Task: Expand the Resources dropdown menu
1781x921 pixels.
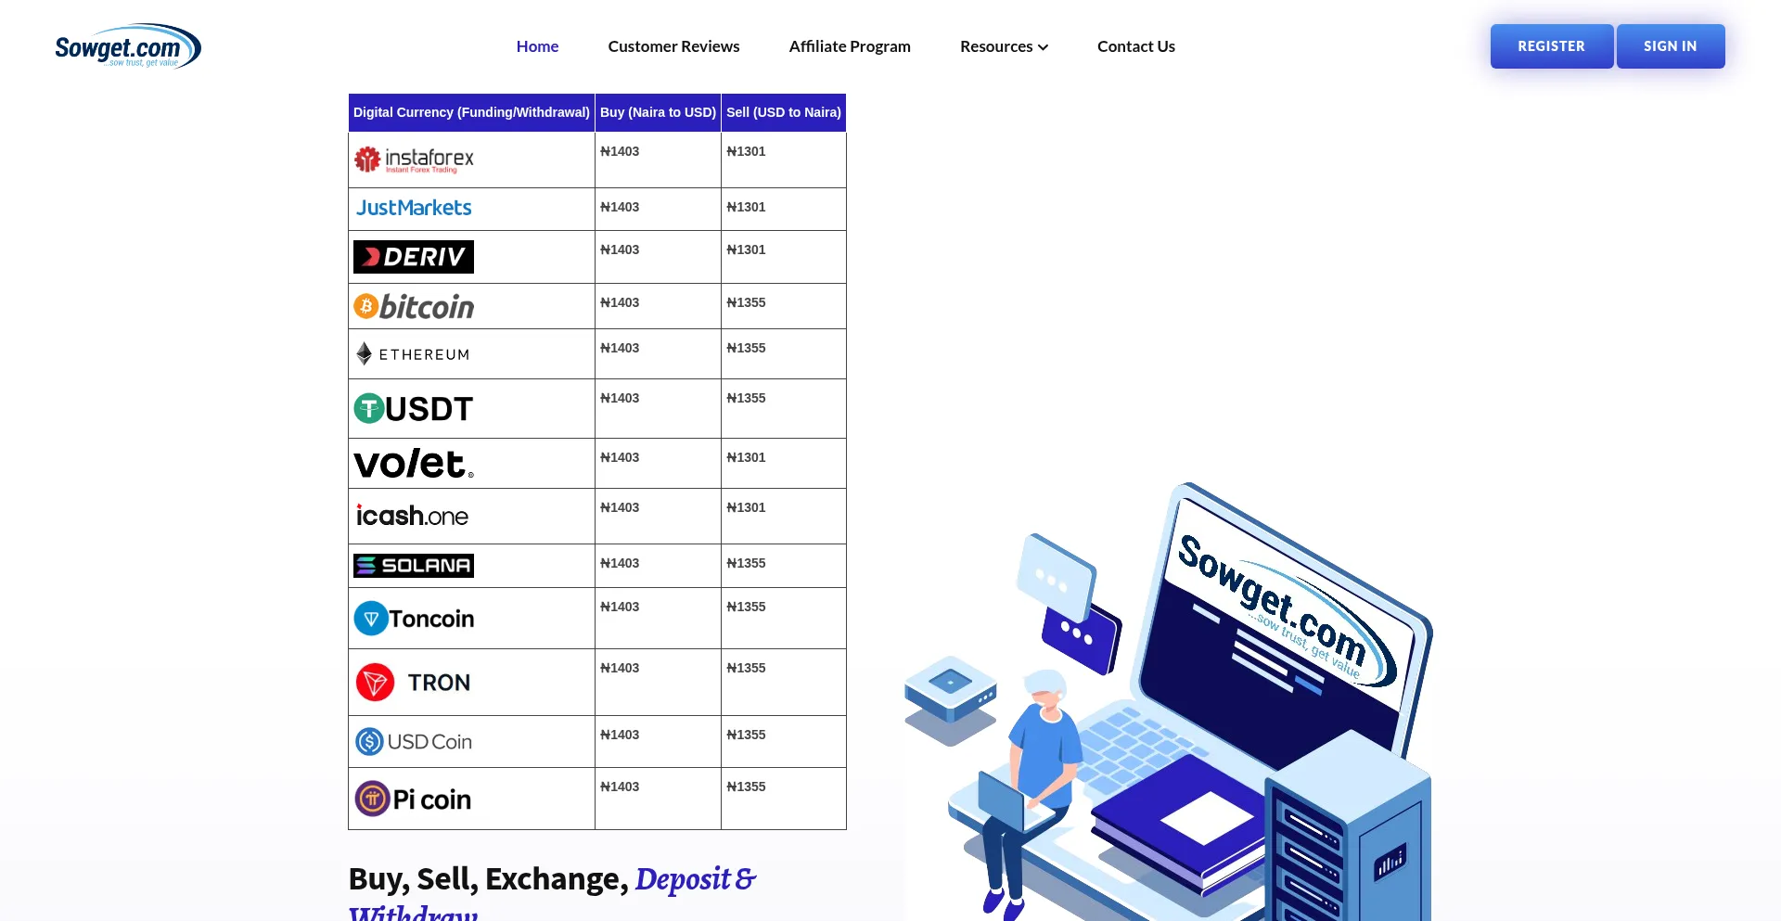Action: [1004, 46]
